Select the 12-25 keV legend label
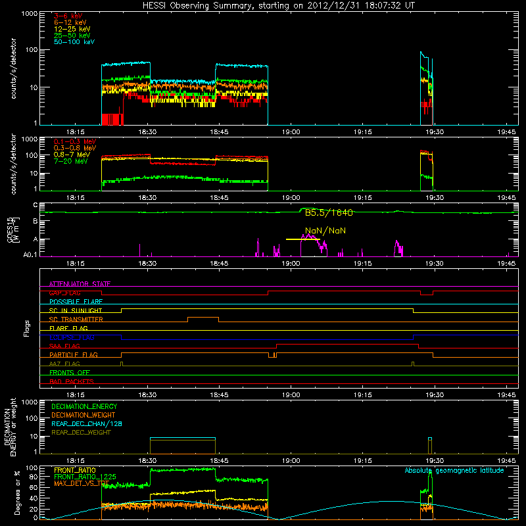The height and width of the screenshot is (526, 526). tap(72, 29)
